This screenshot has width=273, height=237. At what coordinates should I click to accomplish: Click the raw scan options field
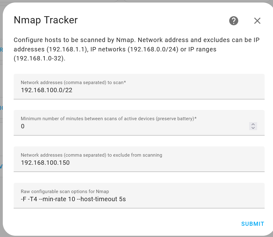pos(124,199)
